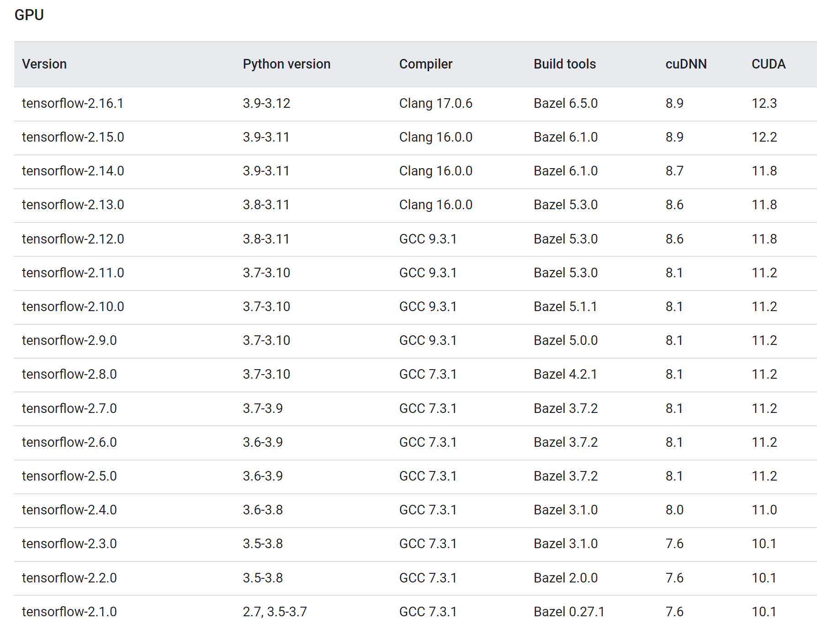Click CUDA 11.2 in tensorflow-2.10.0 row

[x=764, y=307]
